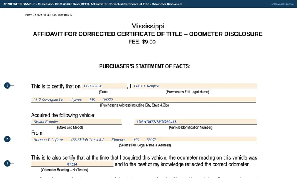
Task: Click the 'Mississippi' title text
Action: [148, 26]
